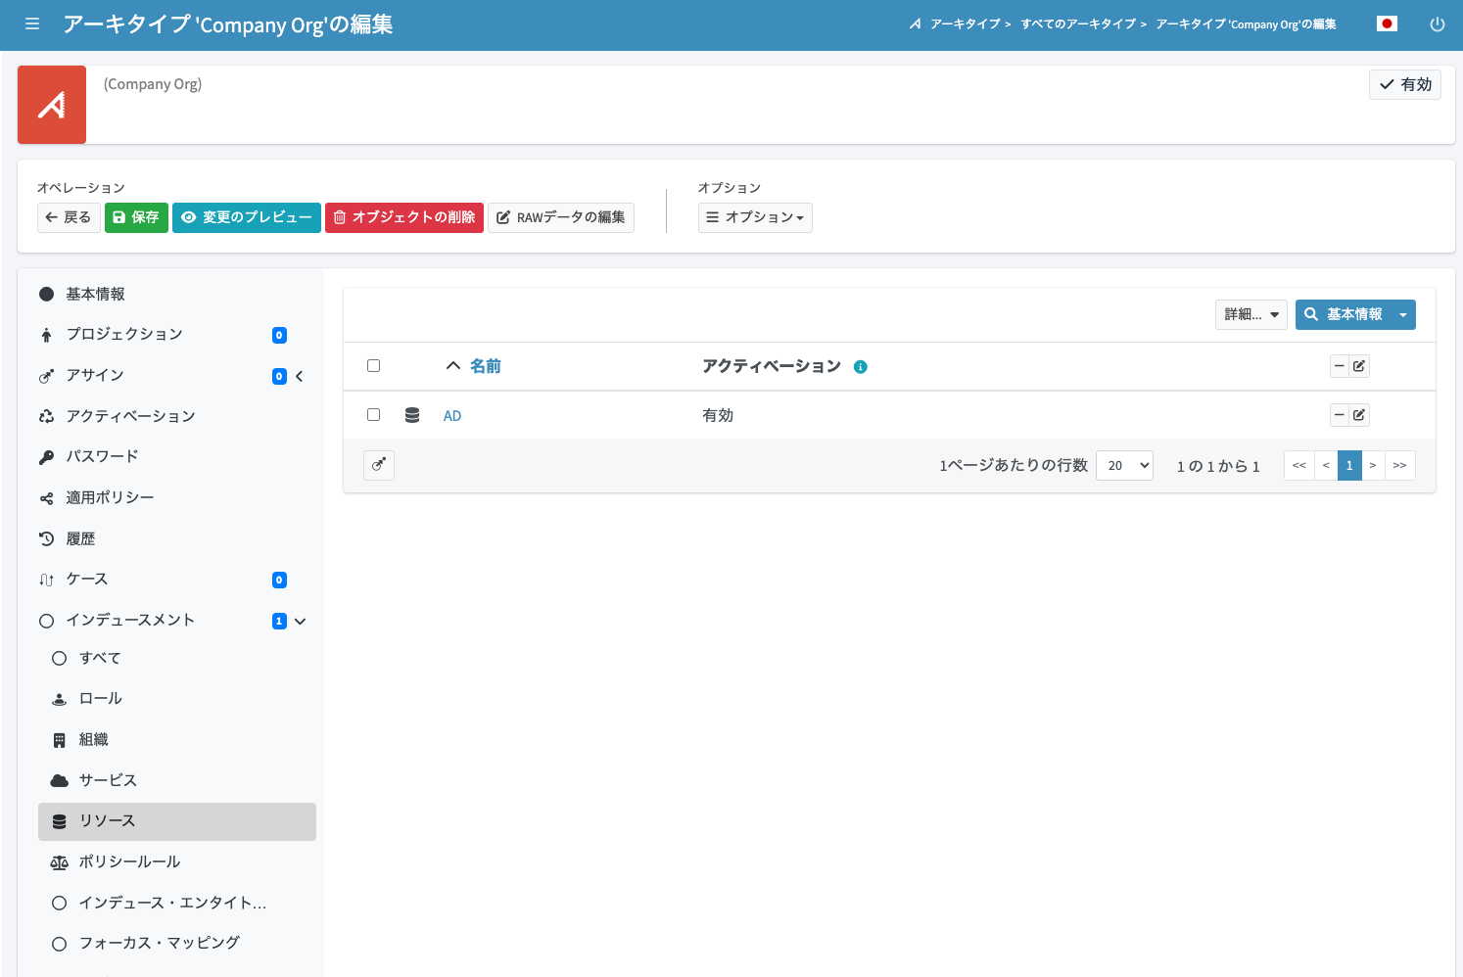Collapse the インデュースメント submenu chevron
The height and width of the screenshot is (977, 1463).
[300, 621]
